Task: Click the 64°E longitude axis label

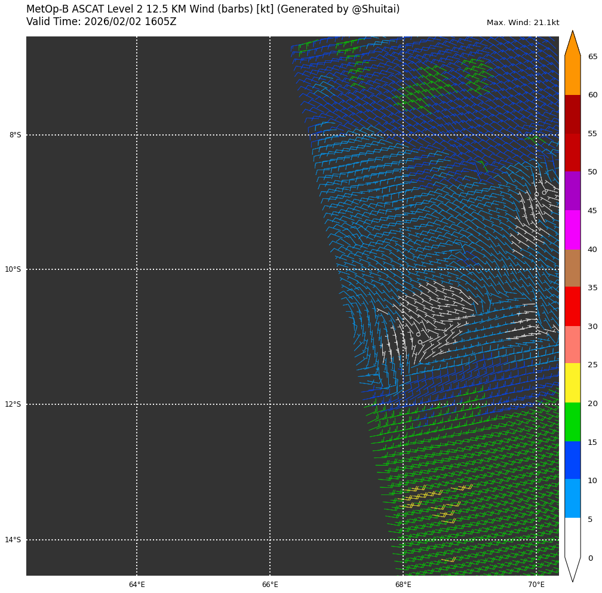Action: point(137,585)
